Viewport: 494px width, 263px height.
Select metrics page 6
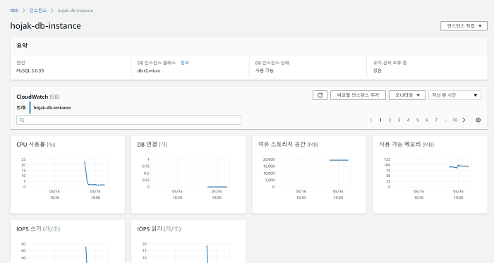click(426, 120)
